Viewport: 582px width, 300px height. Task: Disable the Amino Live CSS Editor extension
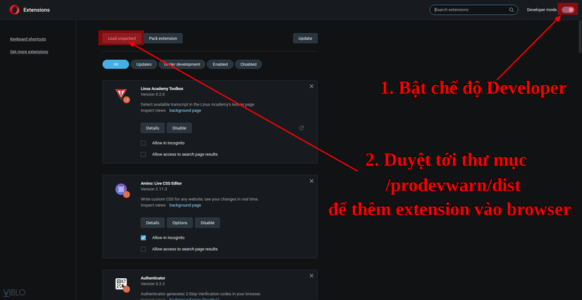pos(207,223)
